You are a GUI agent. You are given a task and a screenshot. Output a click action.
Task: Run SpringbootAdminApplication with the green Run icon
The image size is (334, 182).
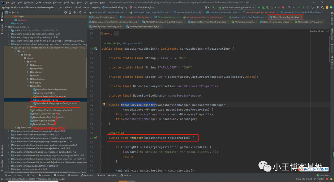(x=259, y=7)
